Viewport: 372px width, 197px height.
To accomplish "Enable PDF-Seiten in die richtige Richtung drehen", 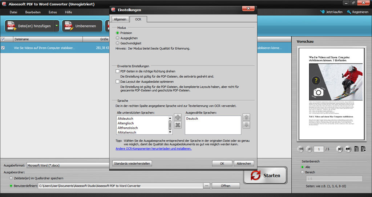I will click(117, 71).
